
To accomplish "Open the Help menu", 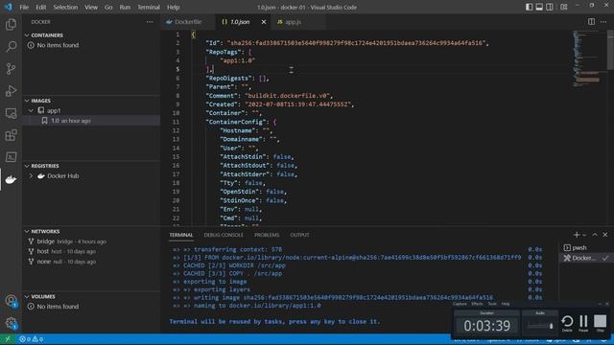I will point(173,7).
